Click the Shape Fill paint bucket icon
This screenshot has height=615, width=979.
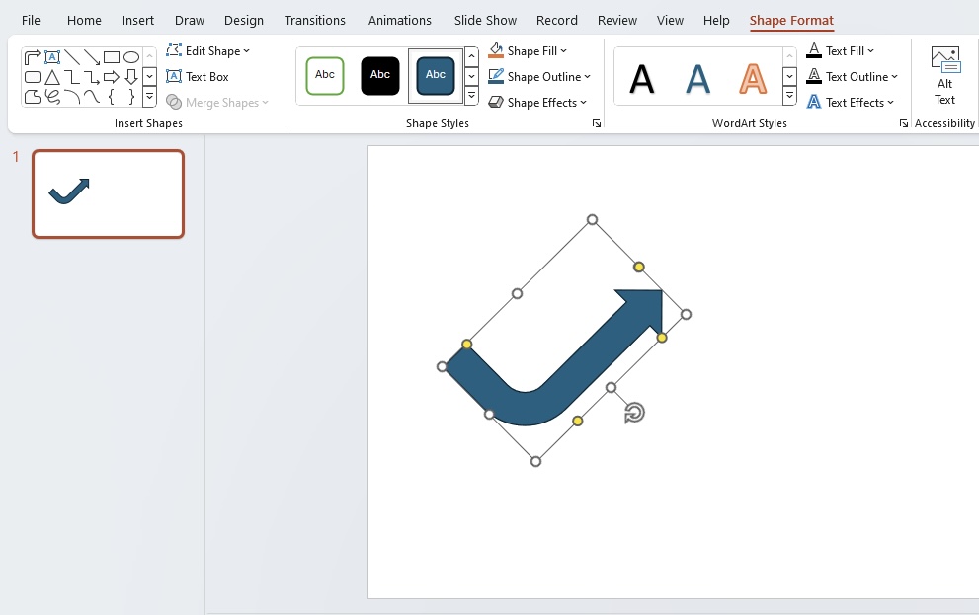[x=496, y=50]
